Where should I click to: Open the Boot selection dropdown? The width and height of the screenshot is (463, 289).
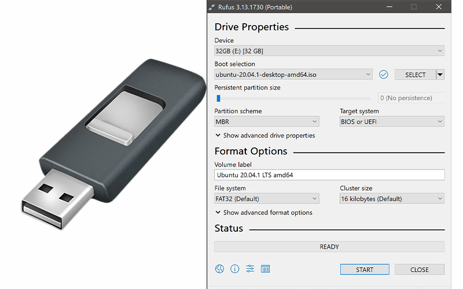[293, 75]
